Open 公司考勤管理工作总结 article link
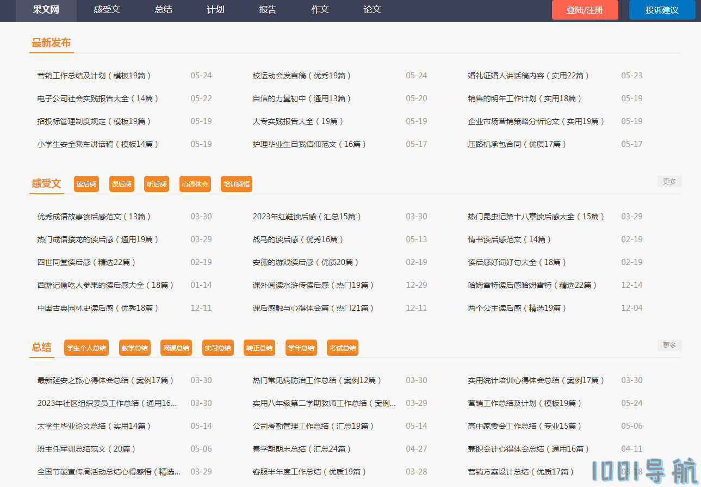Image resolution: width=701 pixels, height=487 pixels. pos(310,426)
